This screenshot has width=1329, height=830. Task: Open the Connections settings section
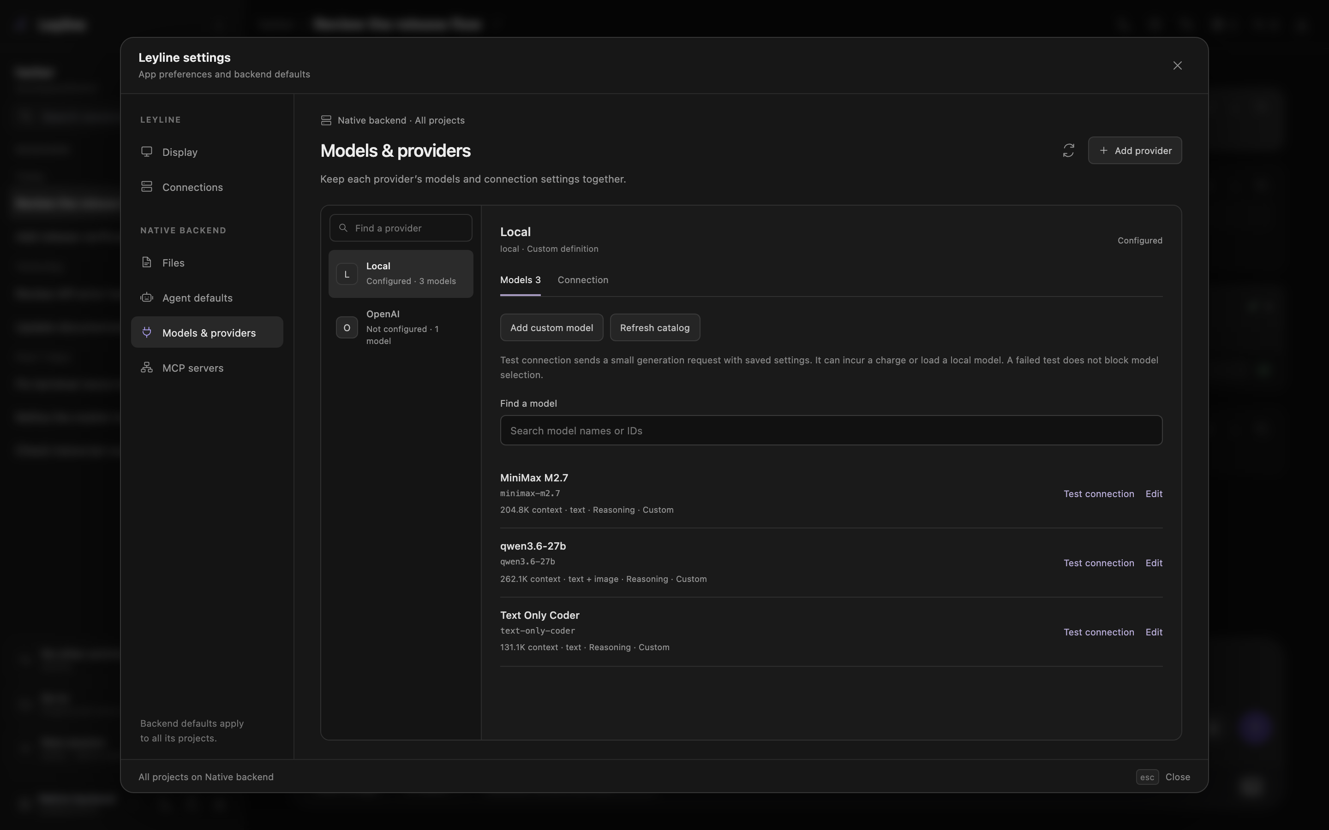[207, 187]
